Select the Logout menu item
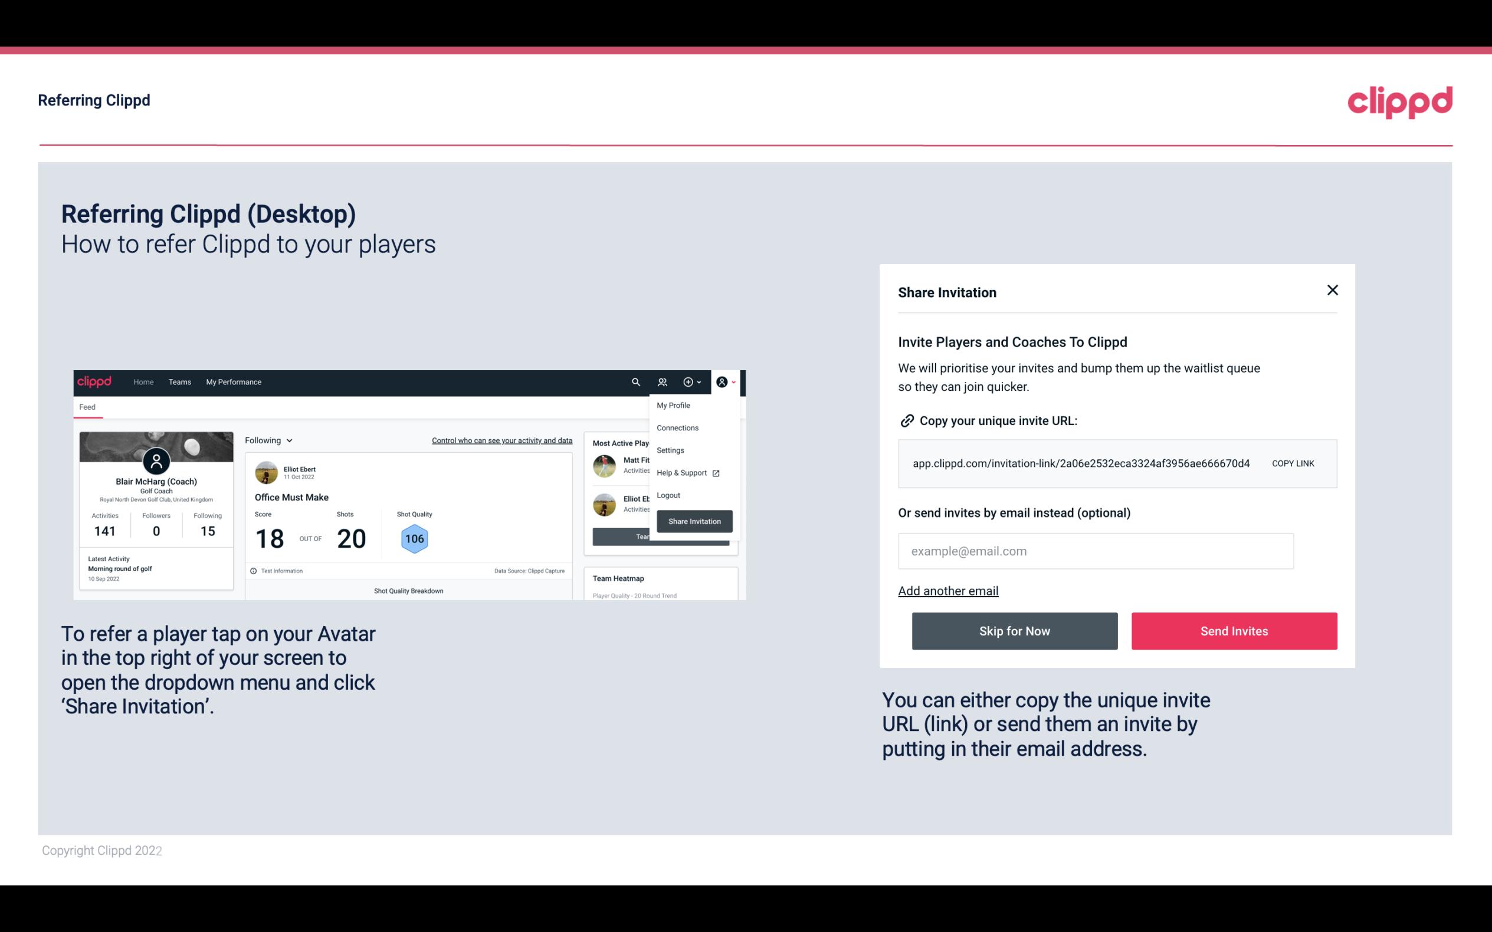 point(668,495)
